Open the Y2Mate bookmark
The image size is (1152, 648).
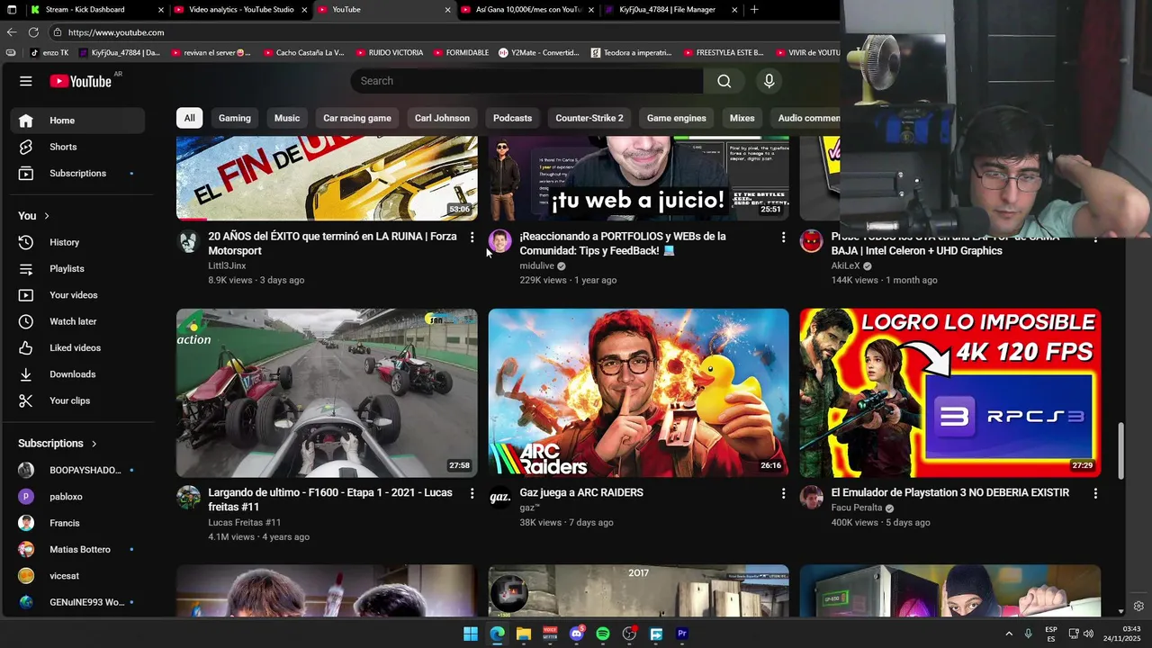(x=539, y=52)
